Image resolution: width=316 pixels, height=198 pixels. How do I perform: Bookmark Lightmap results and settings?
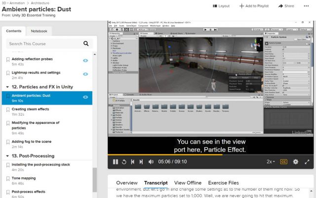[8, 73]
